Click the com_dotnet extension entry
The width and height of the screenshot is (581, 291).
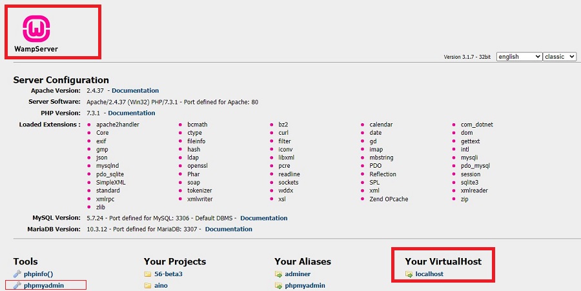pyautogui.click(x=477, y=125)
